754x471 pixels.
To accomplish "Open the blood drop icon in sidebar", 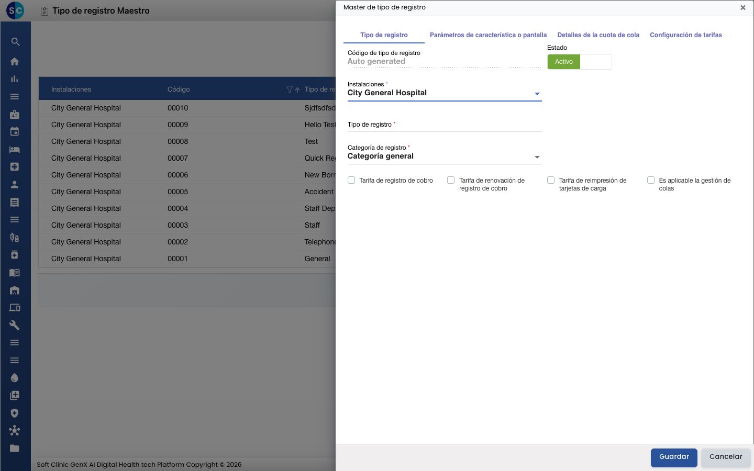I will (x=15, y=378).
